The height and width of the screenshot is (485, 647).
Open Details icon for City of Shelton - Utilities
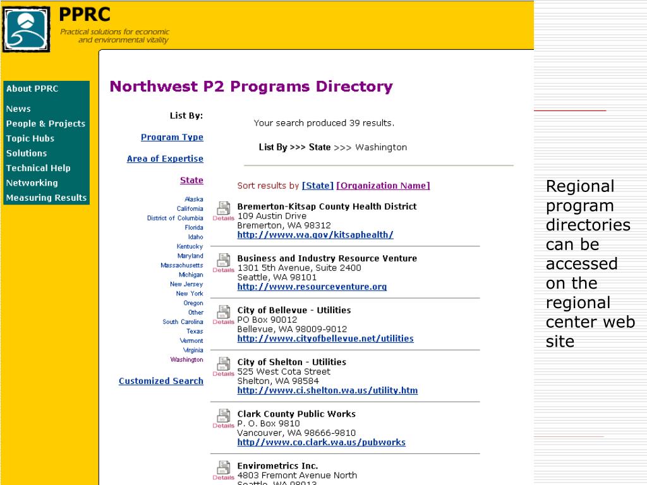pos(223,367)
